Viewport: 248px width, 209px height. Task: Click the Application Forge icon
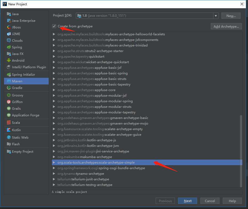(x=9, y=115)
